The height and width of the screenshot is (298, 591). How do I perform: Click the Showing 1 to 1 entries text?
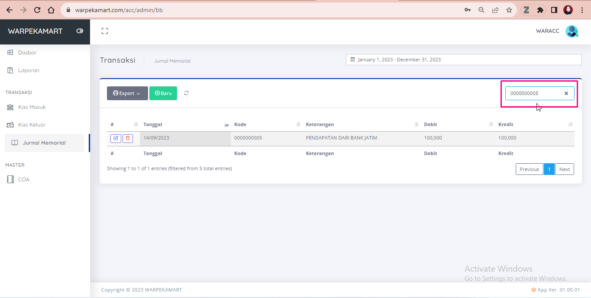(169, 168)
